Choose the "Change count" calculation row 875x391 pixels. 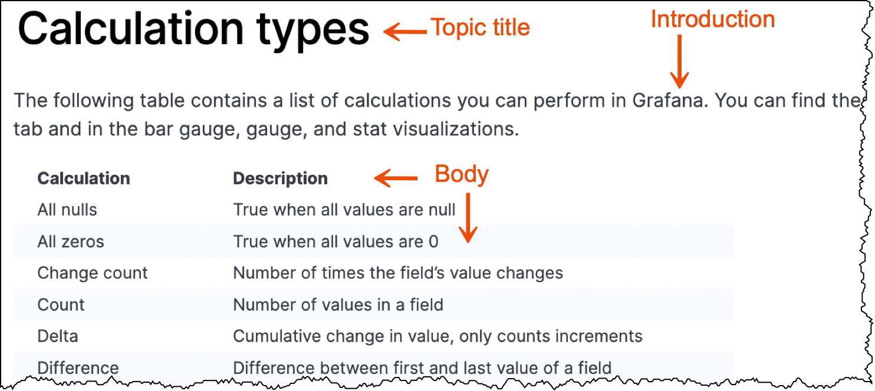pyautogui.click(x=93, y=273)
